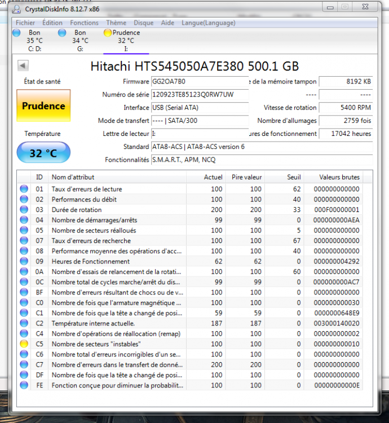Viewport: 389px width, 423px height.
Task: Click blue status dot for Heures de Fonctionnement
Action: (24, 262)
